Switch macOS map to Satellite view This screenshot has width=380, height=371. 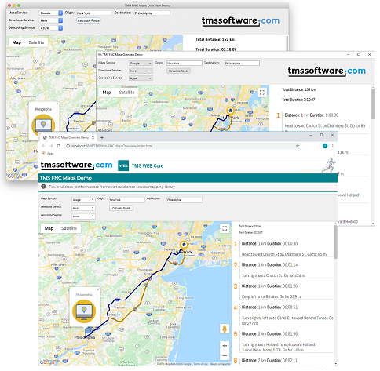37,43
